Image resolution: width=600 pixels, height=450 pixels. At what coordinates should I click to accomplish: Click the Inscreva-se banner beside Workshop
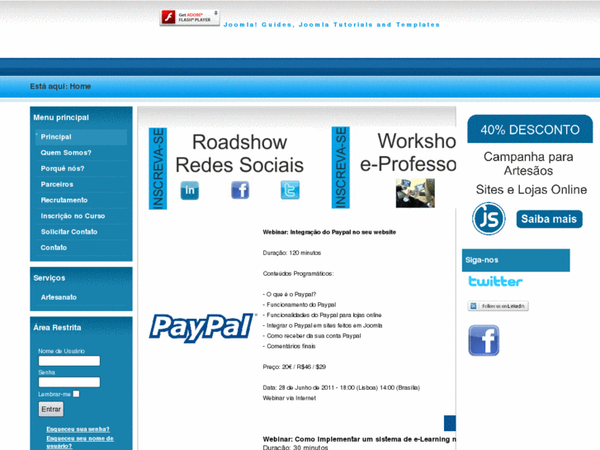tap(341, 168)
